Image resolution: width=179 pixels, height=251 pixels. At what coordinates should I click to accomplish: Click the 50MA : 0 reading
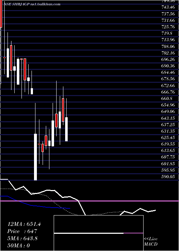[19, 245]
